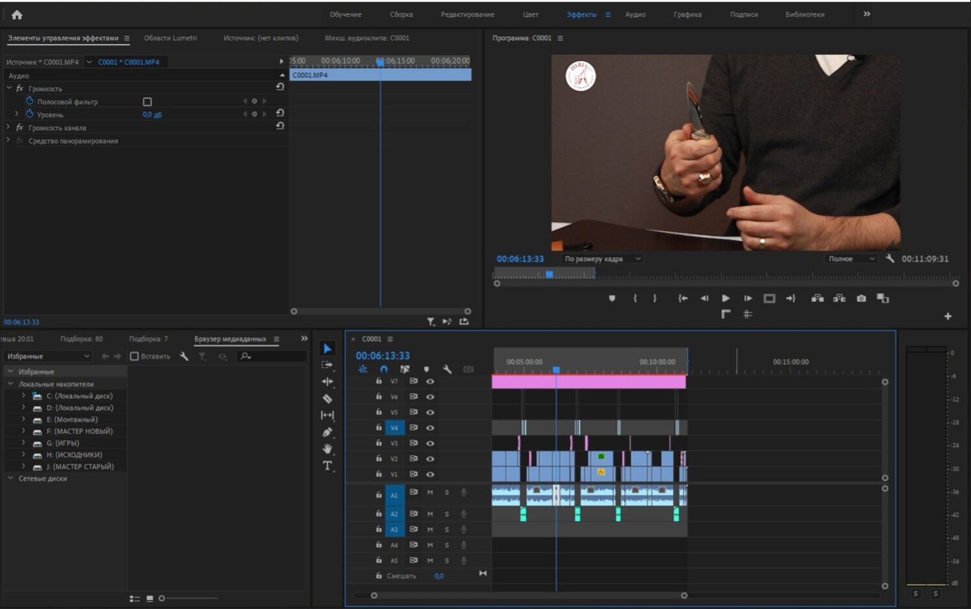The width and height of the screenshot is (971, 609).
Task: Select the Selection arrow tool
Action: (328, 349)
